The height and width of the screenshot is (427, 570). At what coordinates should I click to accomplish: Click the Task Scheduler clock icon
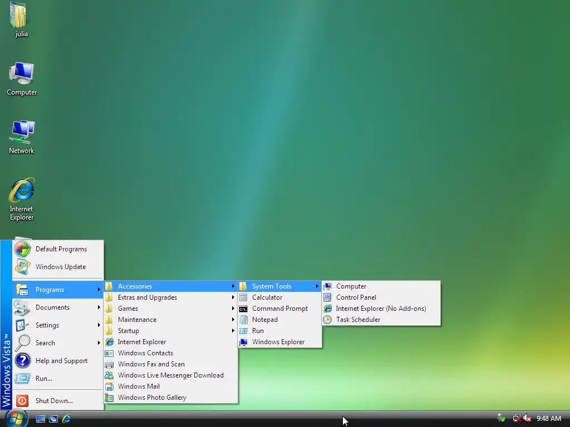327,320
